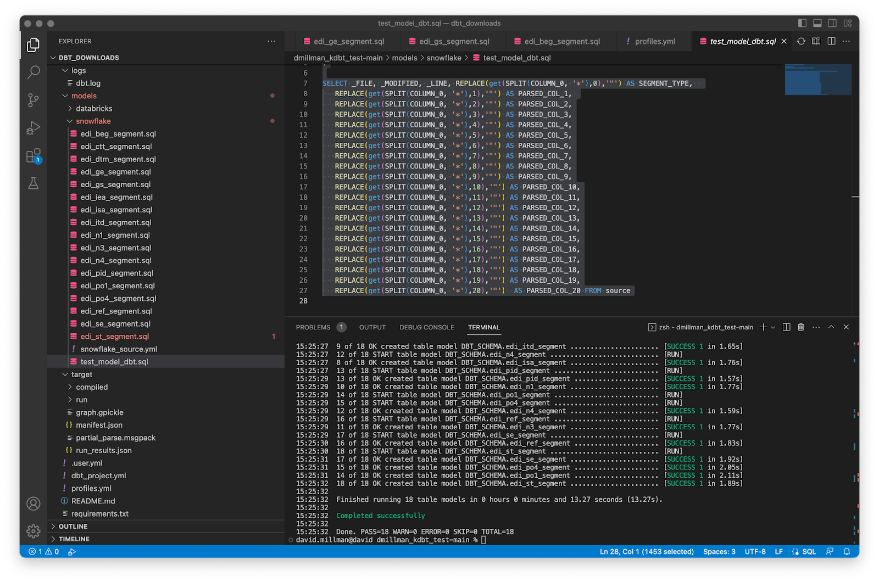Toggle secondary side bar layout icon

(832, 23)
